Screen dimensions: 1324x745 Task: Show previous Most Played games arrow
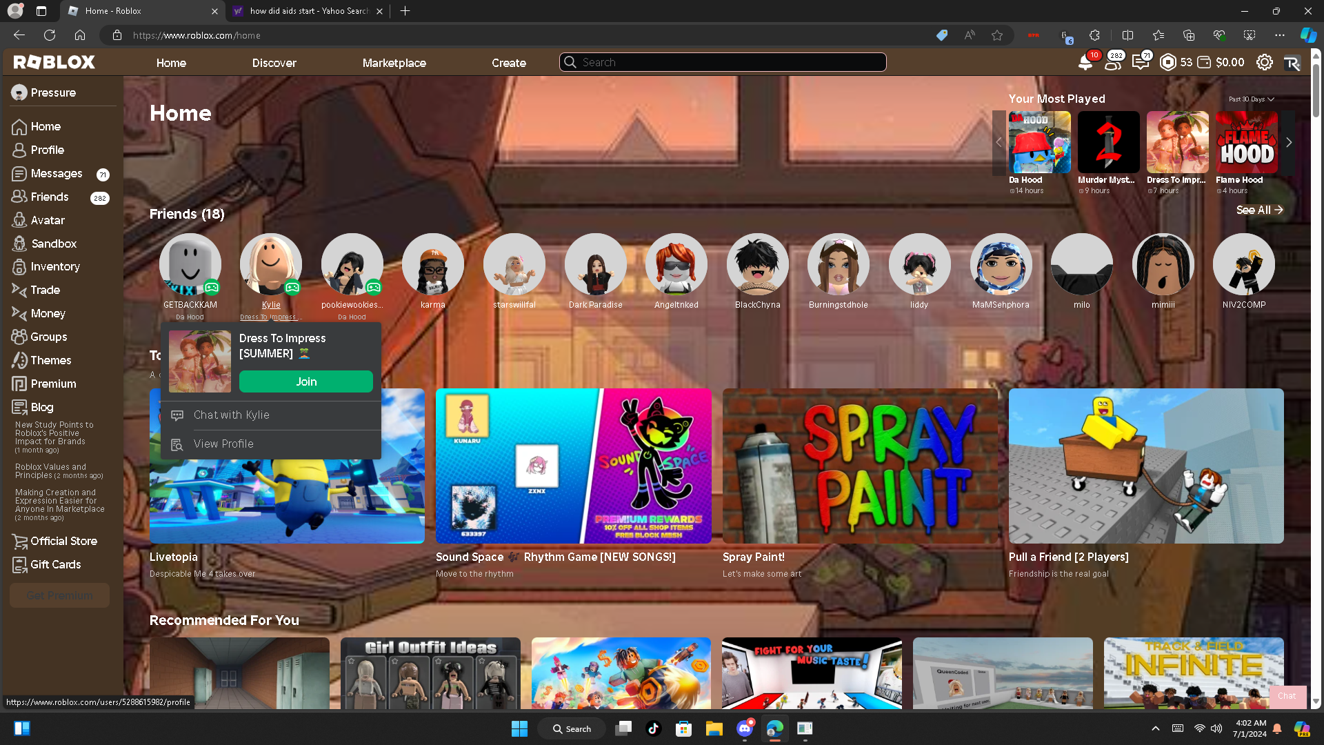pos(999,143)
